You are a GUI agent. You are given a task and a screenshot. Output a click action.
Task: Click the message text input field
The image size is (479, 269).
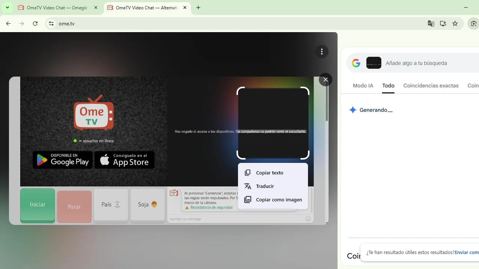[236, 219]
